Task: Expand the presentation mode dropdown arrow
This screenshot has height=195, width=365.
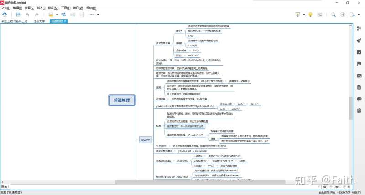Action: tap(303, 15)
